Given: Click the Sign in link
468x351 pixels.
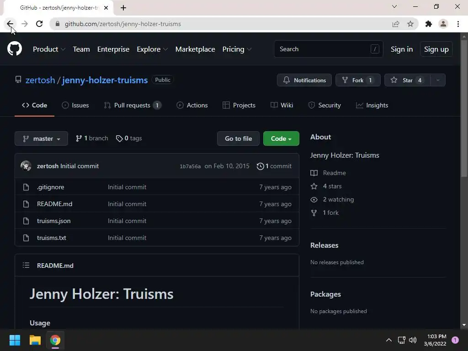Looking at the screenshot, I should pyautogui.click(x=402, y=49).
